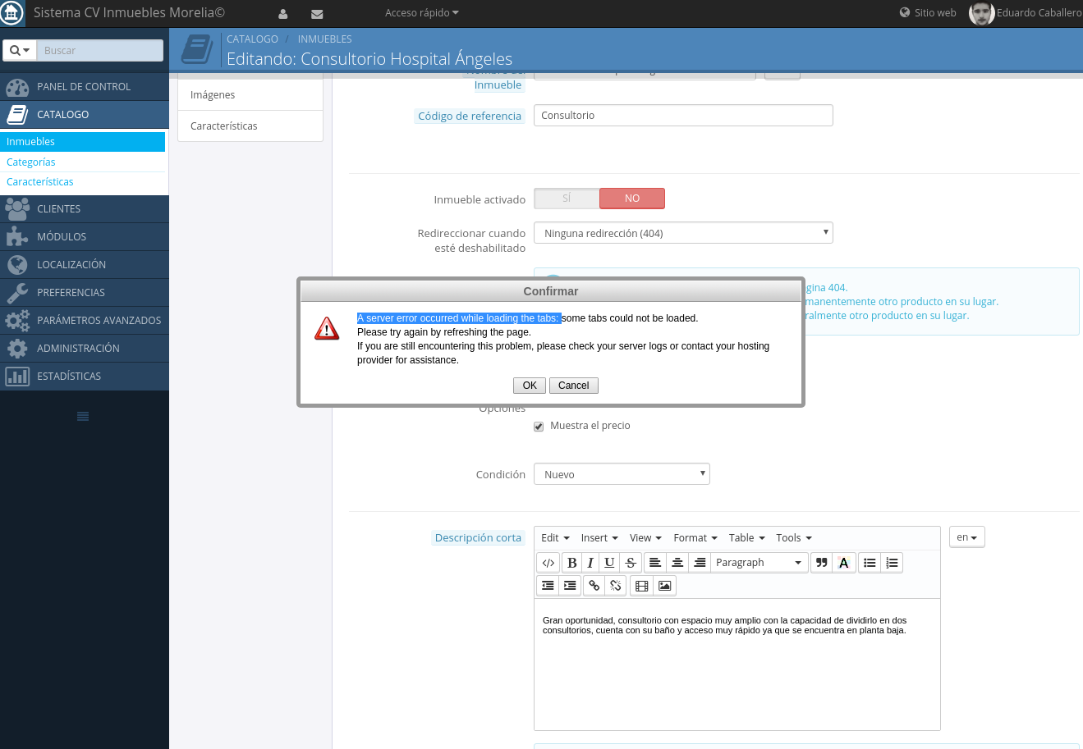Open Eduardo Caballero's profile avatar

981,13
